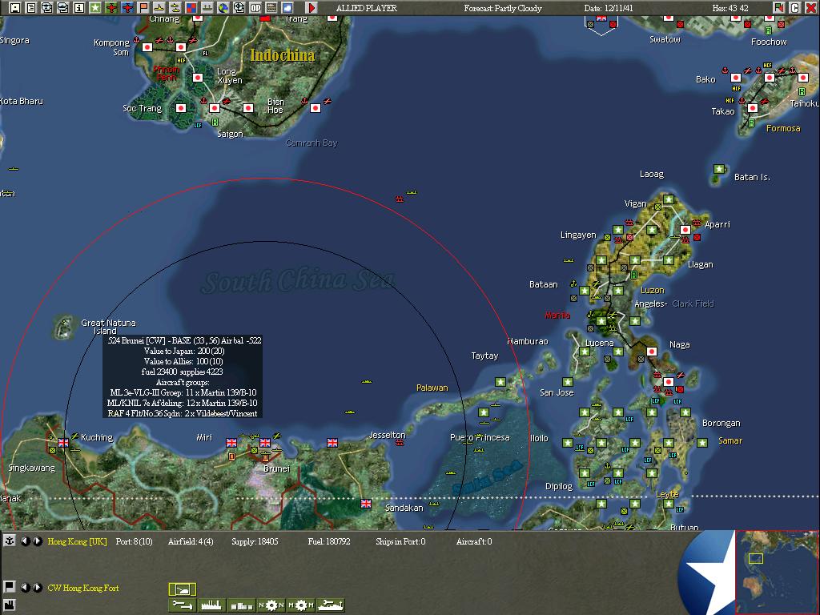Viewport: 820px width, 615px height.
Task: Click the 'Supply: 18405' value
Action: (255, 541)
